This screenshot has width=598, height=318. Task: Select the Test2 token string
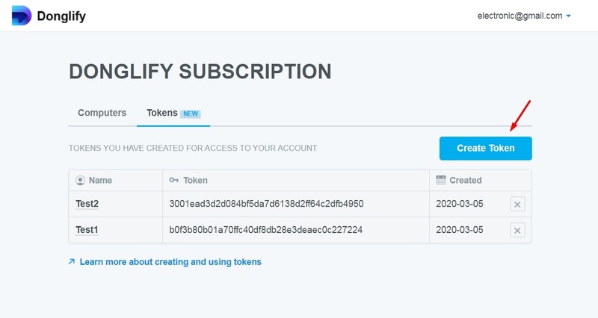coord(266,204)
